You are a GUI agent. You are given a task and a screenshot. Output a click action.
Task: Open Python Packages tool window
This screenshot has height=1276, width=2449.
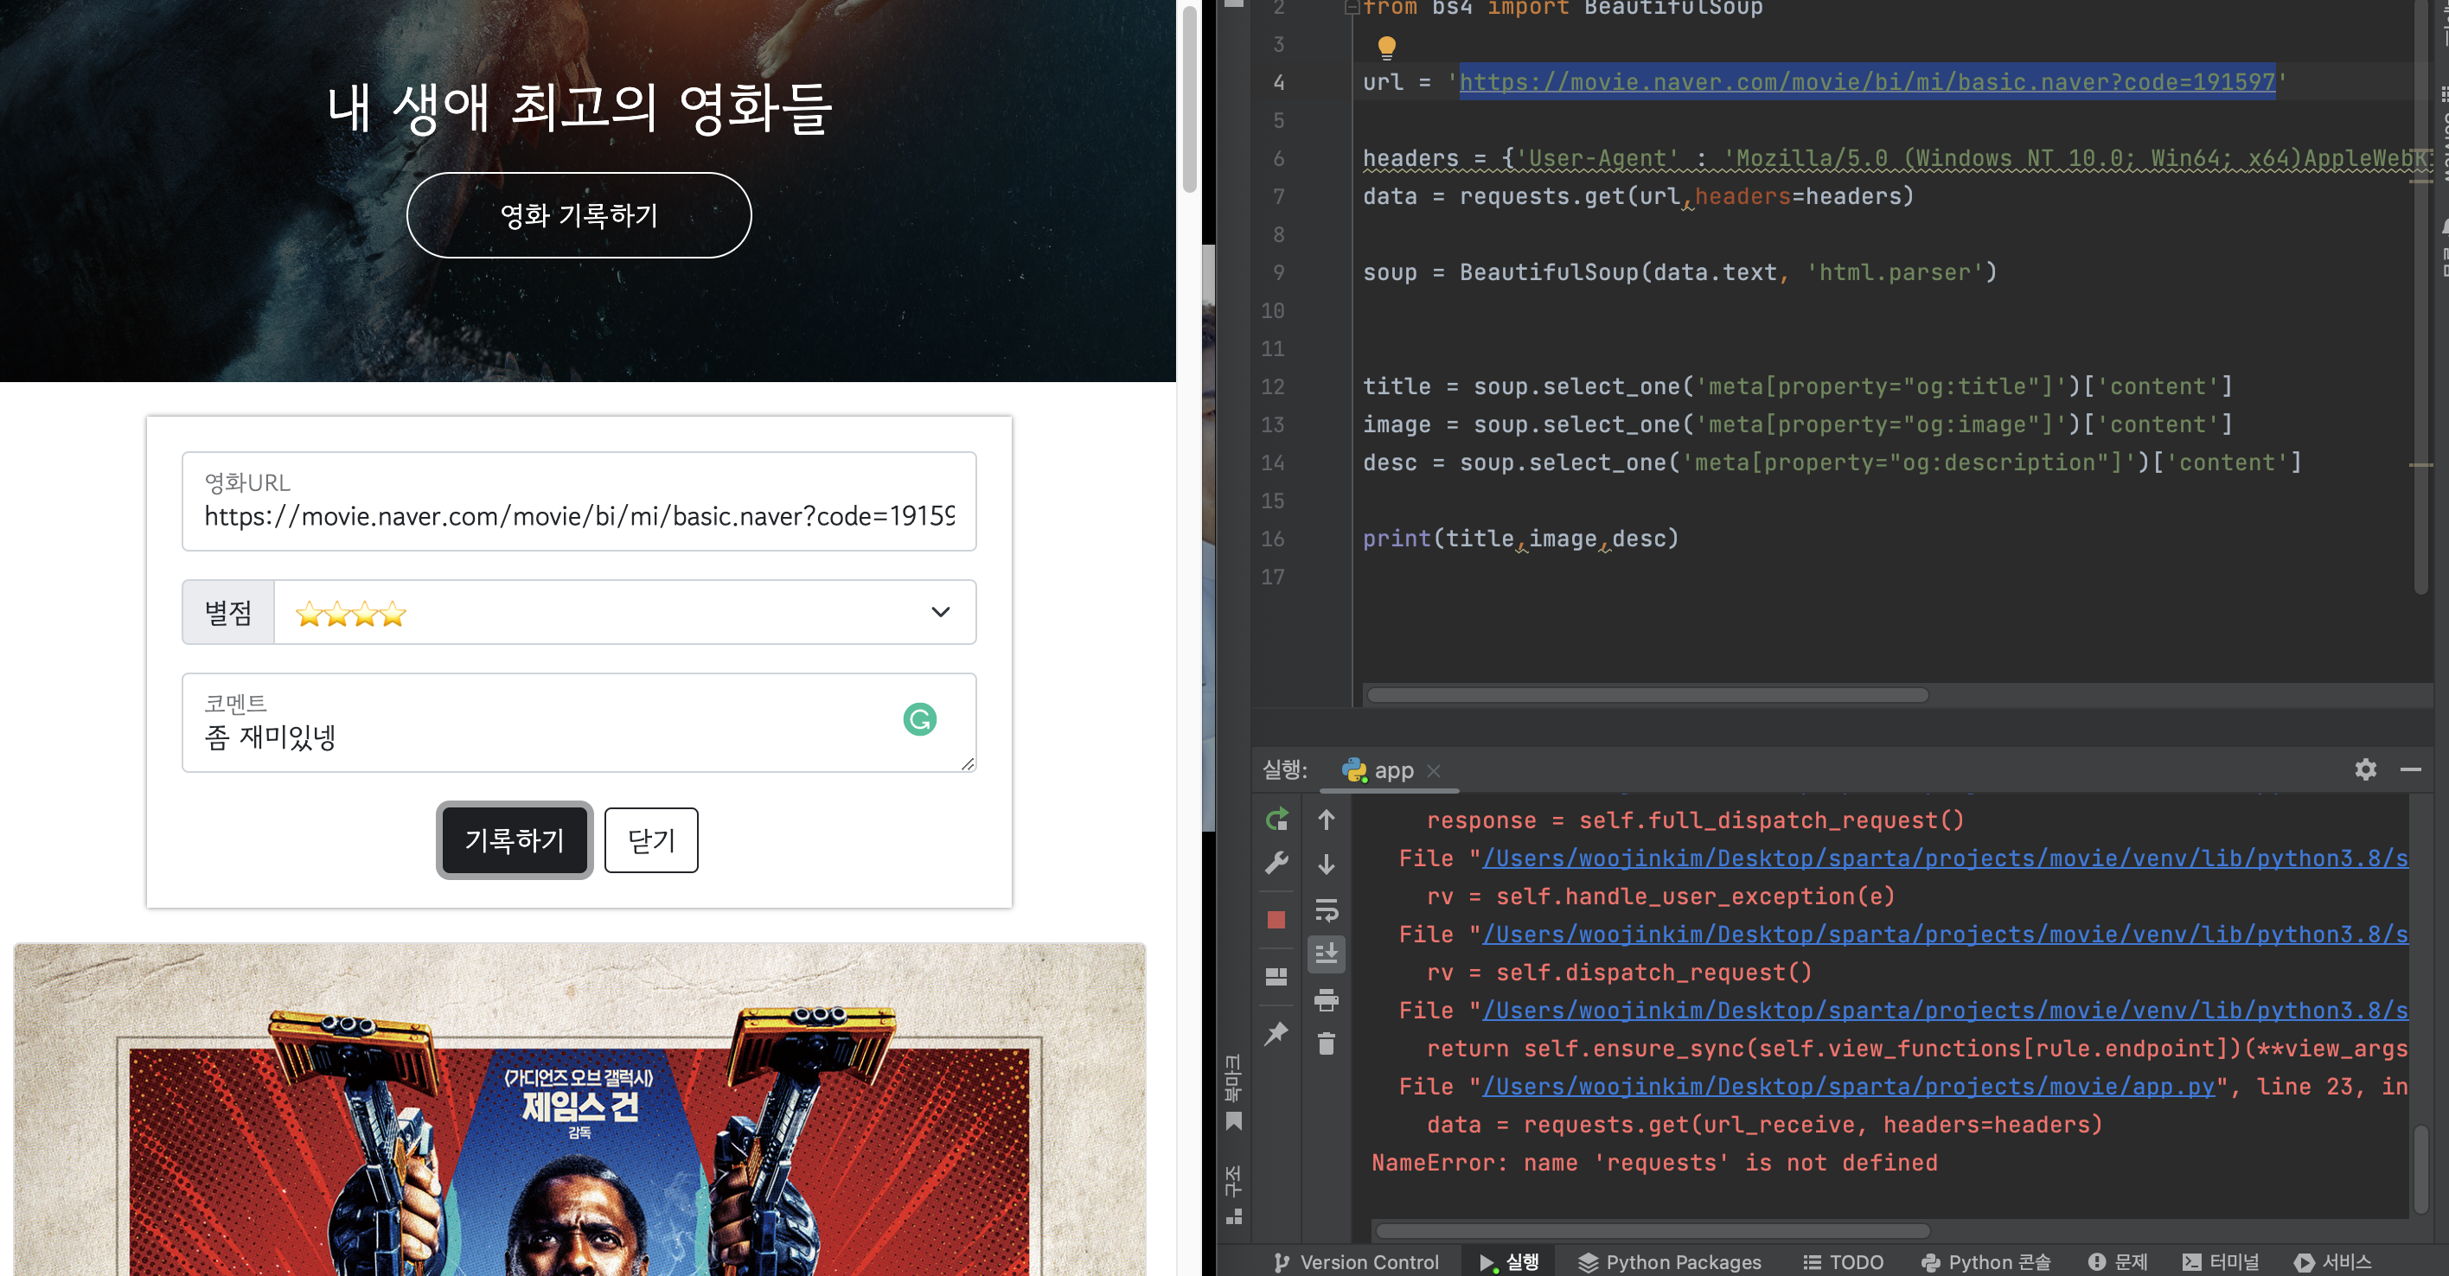[1670, 1262]
